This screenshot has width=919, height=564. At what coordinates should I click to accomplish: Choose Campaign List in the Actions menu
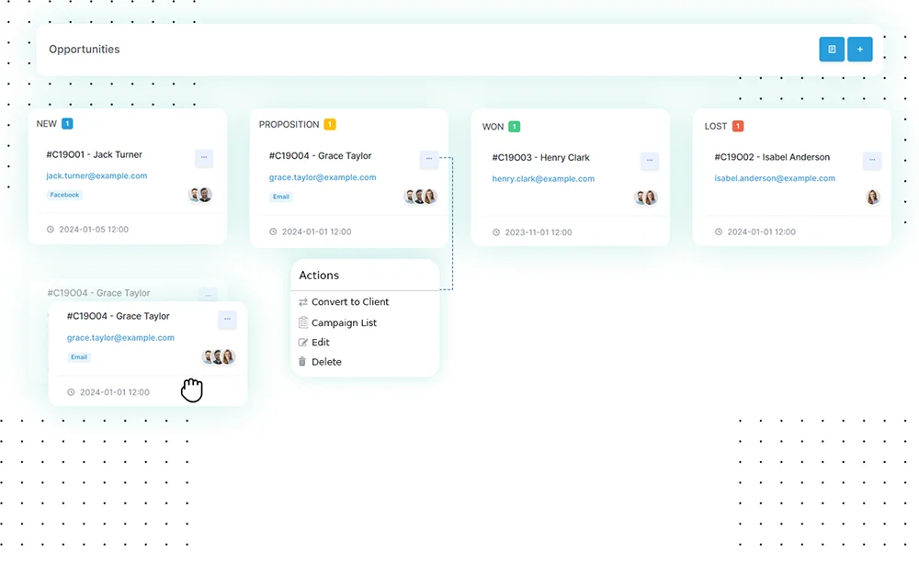[344, 323]
